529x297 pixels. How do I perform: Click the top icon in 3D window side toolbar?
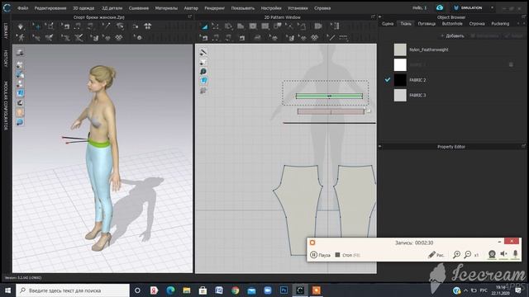tap(20, 53)
